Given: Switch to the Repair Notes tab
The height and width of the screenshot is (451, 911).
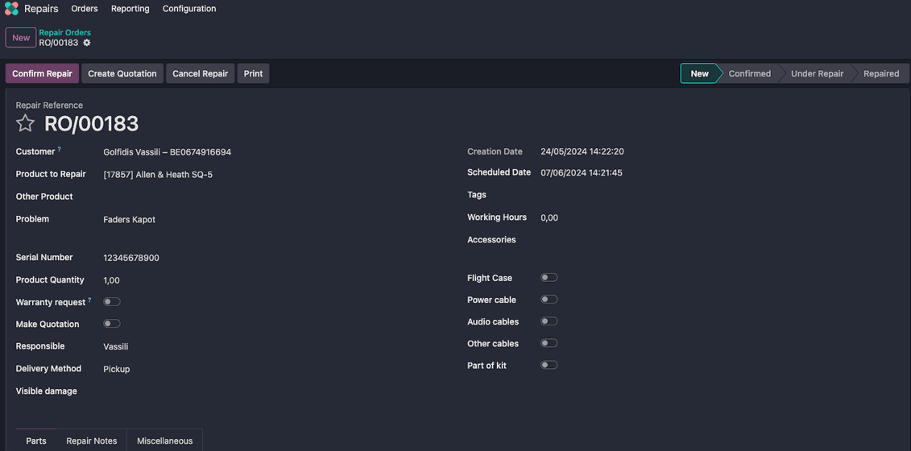Looking at the screenshot, I should pyautogui.click(x=91, y=441).
